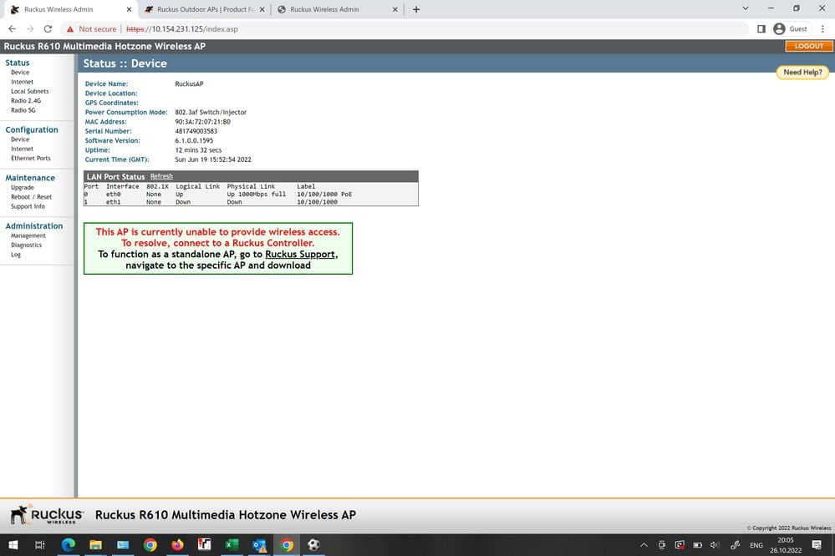The height and width of the screenshot is (556, 835).
Task: Open Status Device in sidebar
Action: pyautogui.click(x=20, y=73)
